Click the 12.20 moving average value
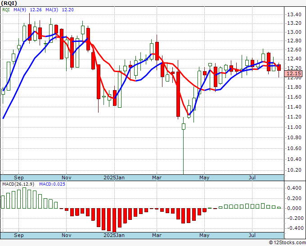 point(67,10)
